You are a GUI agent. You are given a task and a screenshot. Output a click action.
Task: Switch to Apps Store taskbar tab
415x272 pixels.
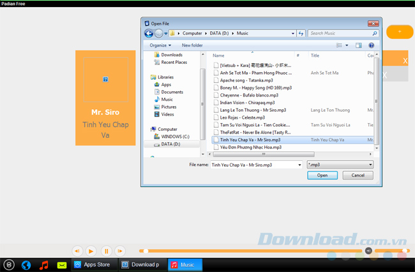93,264
